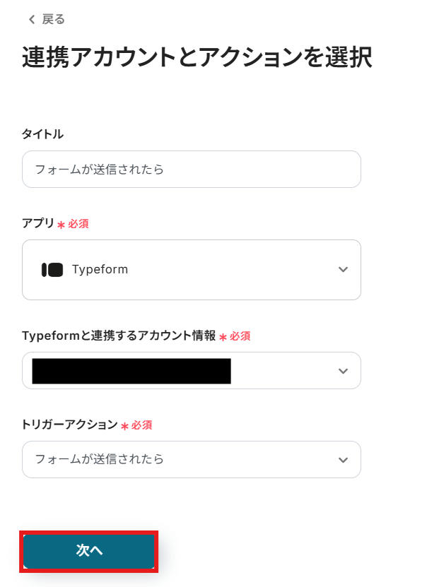This screenshot has height=587, width=427.
Task: Click the 戻る back link text
Action: tap(53, 20)
